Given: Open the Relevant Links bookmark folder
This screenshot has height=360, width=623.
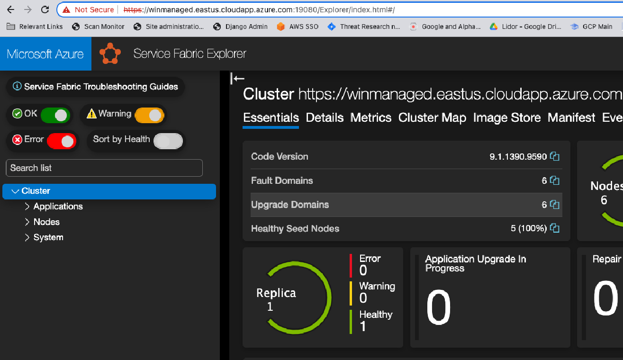Looking at the screenshot, I should point(35,27).
